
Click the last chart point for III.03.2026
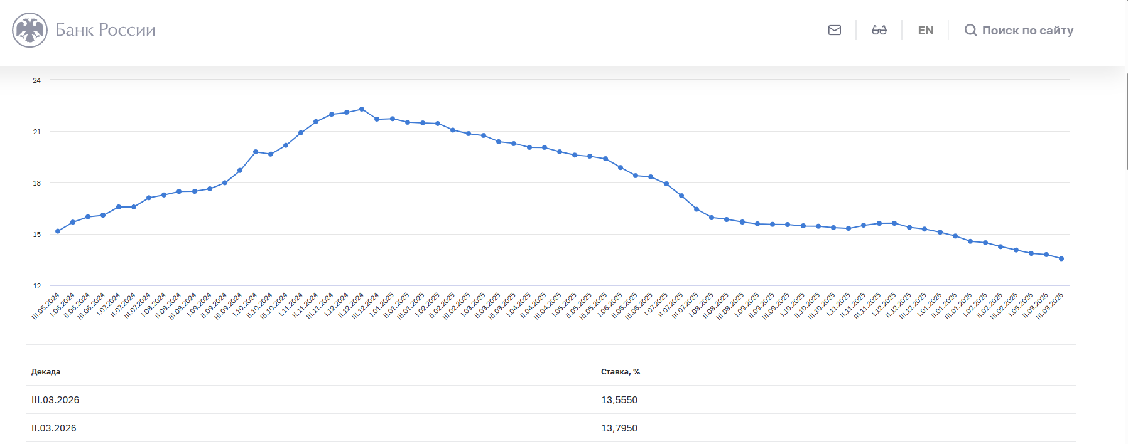(x=1061, y=258)
